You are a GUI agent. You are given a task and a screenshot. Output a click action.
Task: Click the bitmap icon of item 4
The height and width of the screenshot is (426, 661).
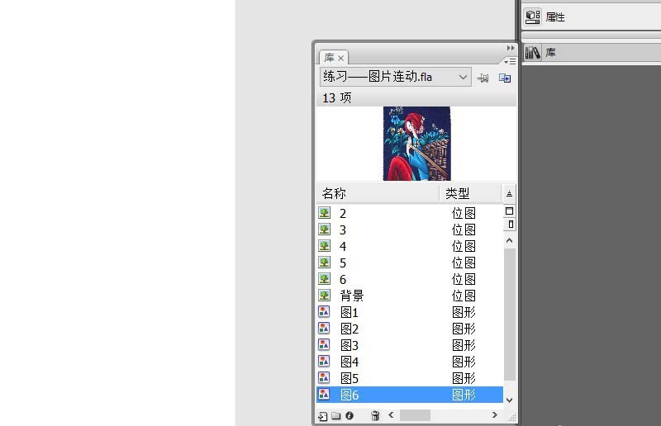[x=324, y=246]
